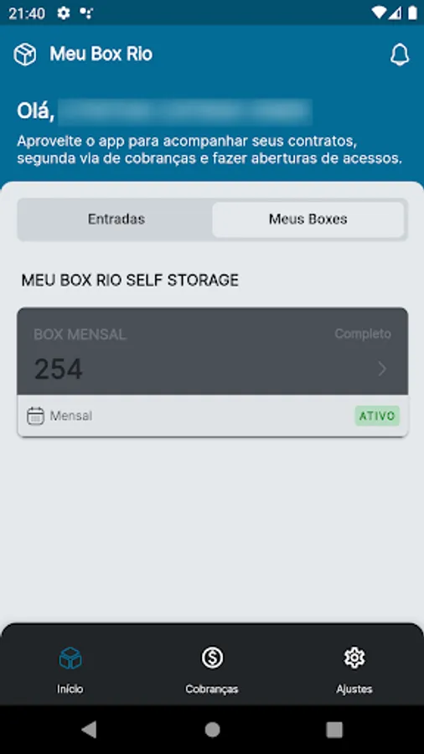Viewport: 424px width, 754px height.
Task: Tap the Meu Box Rio header title
Action: [101, 54]
